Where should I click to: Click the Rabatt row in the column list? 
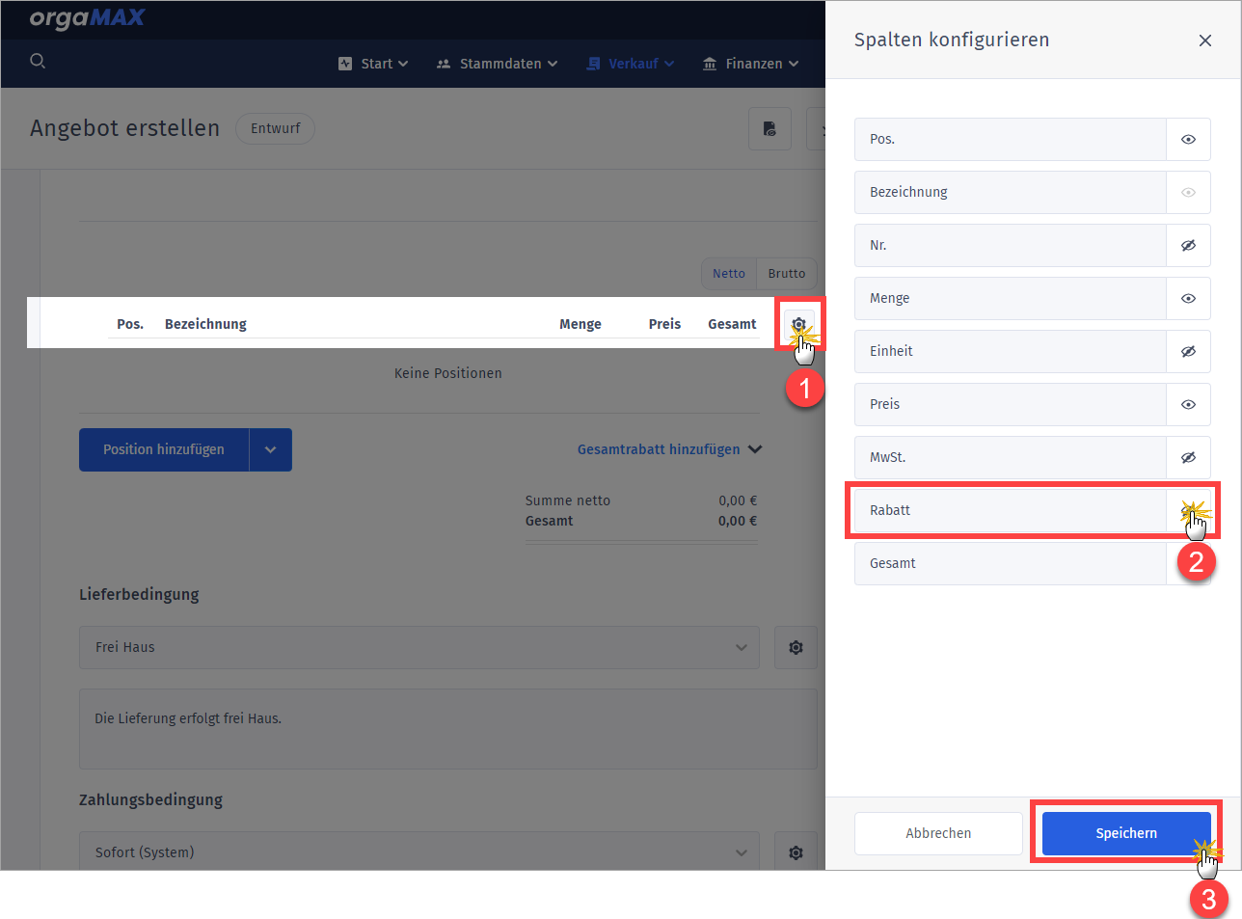1010,510
